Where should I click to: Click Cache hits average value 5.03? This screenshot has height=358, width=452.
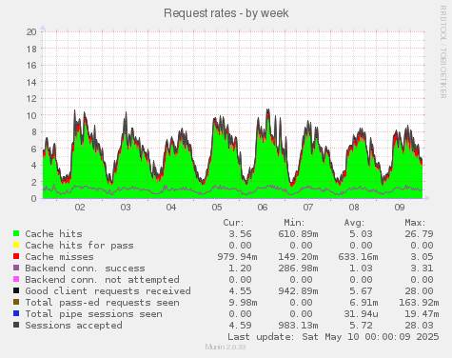click(361, 234)
